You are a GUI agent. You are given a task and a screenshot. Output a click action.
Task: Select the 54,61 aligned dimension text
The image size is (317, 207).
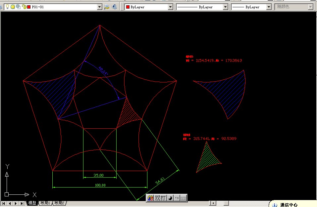coord(160,181)
